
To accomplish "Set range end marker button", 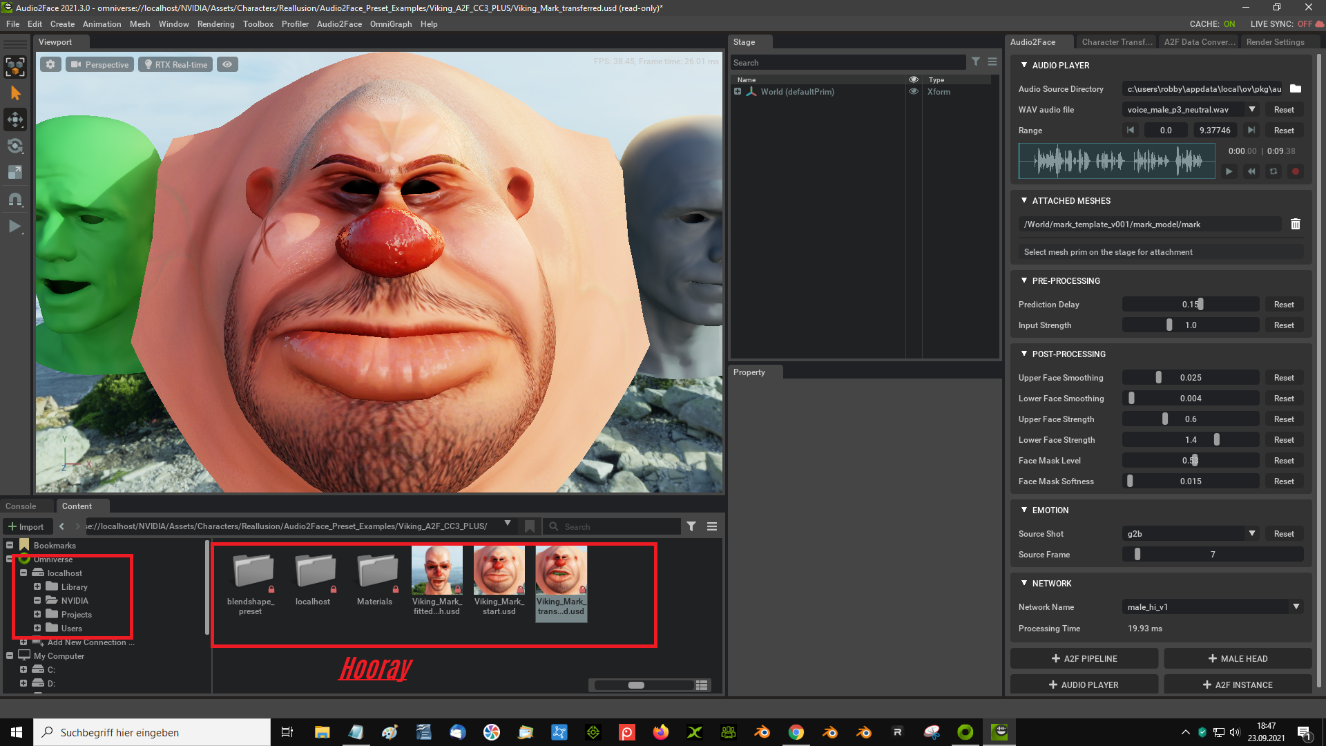I will click(x=1251, y=130).
